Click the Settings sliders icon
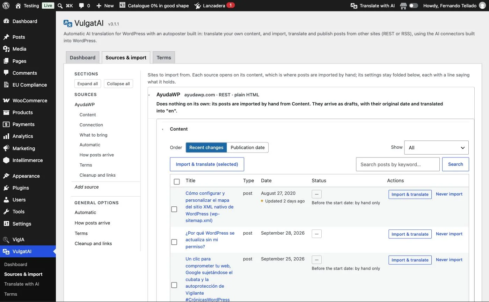The height and width of the screenshot is (302, 489). point(6,224)
